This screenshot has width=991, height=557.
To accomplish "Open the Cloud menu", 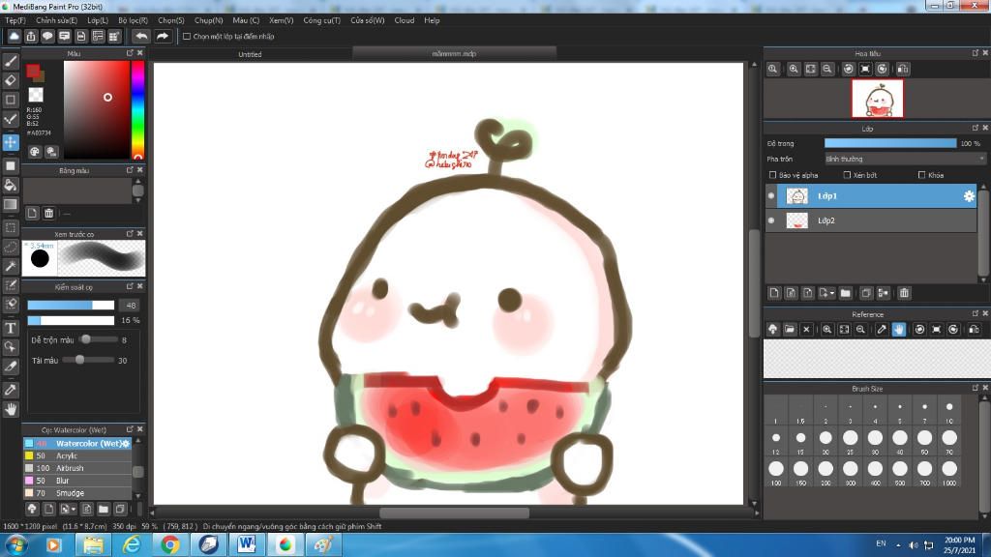I will point(405,20).
